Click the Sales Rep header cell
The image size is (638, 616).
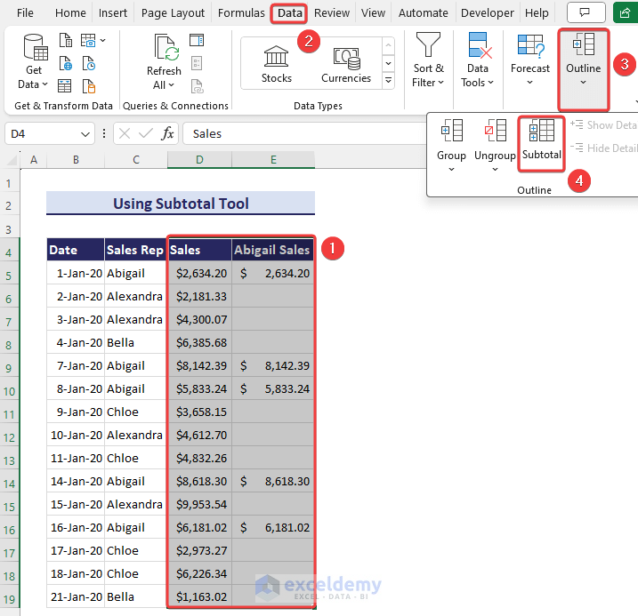(x=135, y=250)
